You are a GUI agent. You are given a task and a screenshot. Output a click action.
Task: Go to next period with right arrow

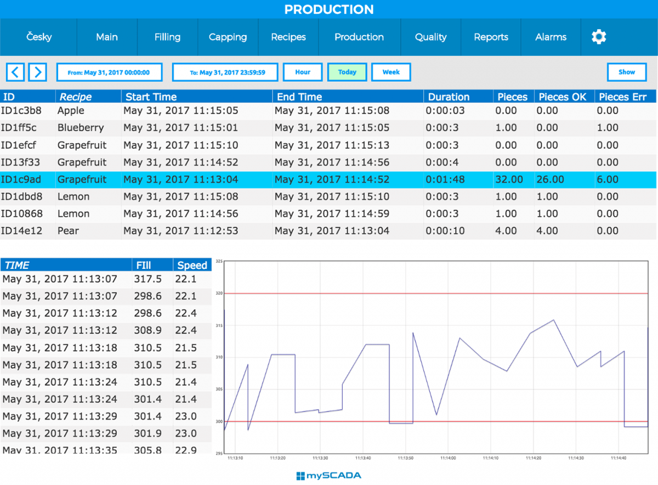37,72
